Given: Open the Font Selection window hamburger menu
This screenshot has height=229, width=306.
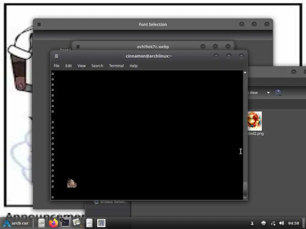Looking at the screenshot, I should coord(39,24).
